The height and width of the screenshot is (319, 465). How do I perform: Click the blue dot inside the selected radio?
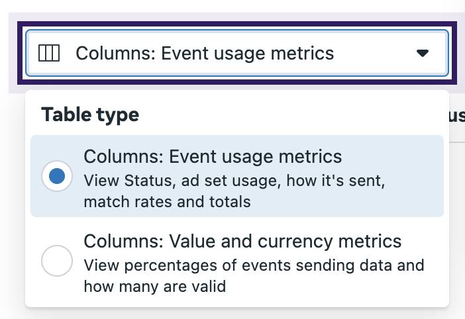click(x=57, y=176)
